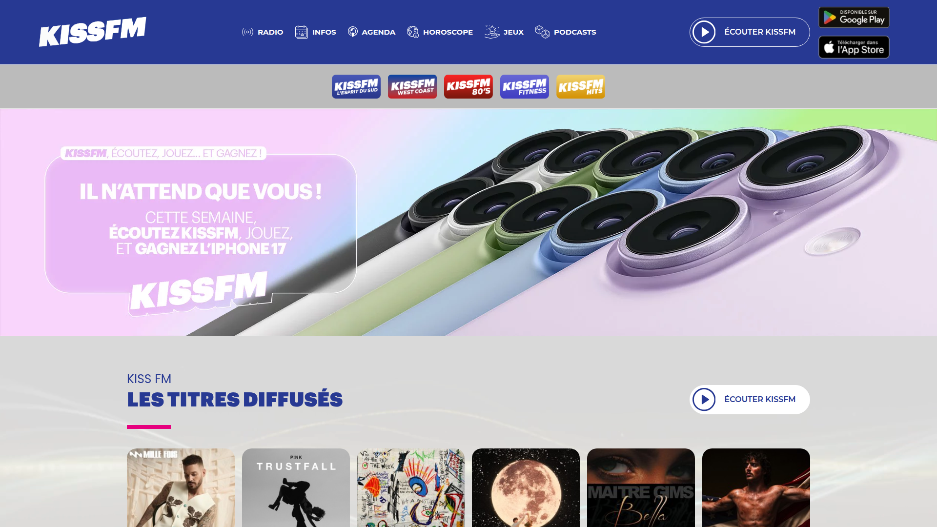937x527 pixels.
Task: Open the Jeux games icon
Action: 492,32
